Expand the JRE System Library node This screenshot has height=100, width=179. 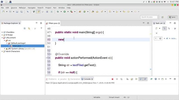point(4,49)
